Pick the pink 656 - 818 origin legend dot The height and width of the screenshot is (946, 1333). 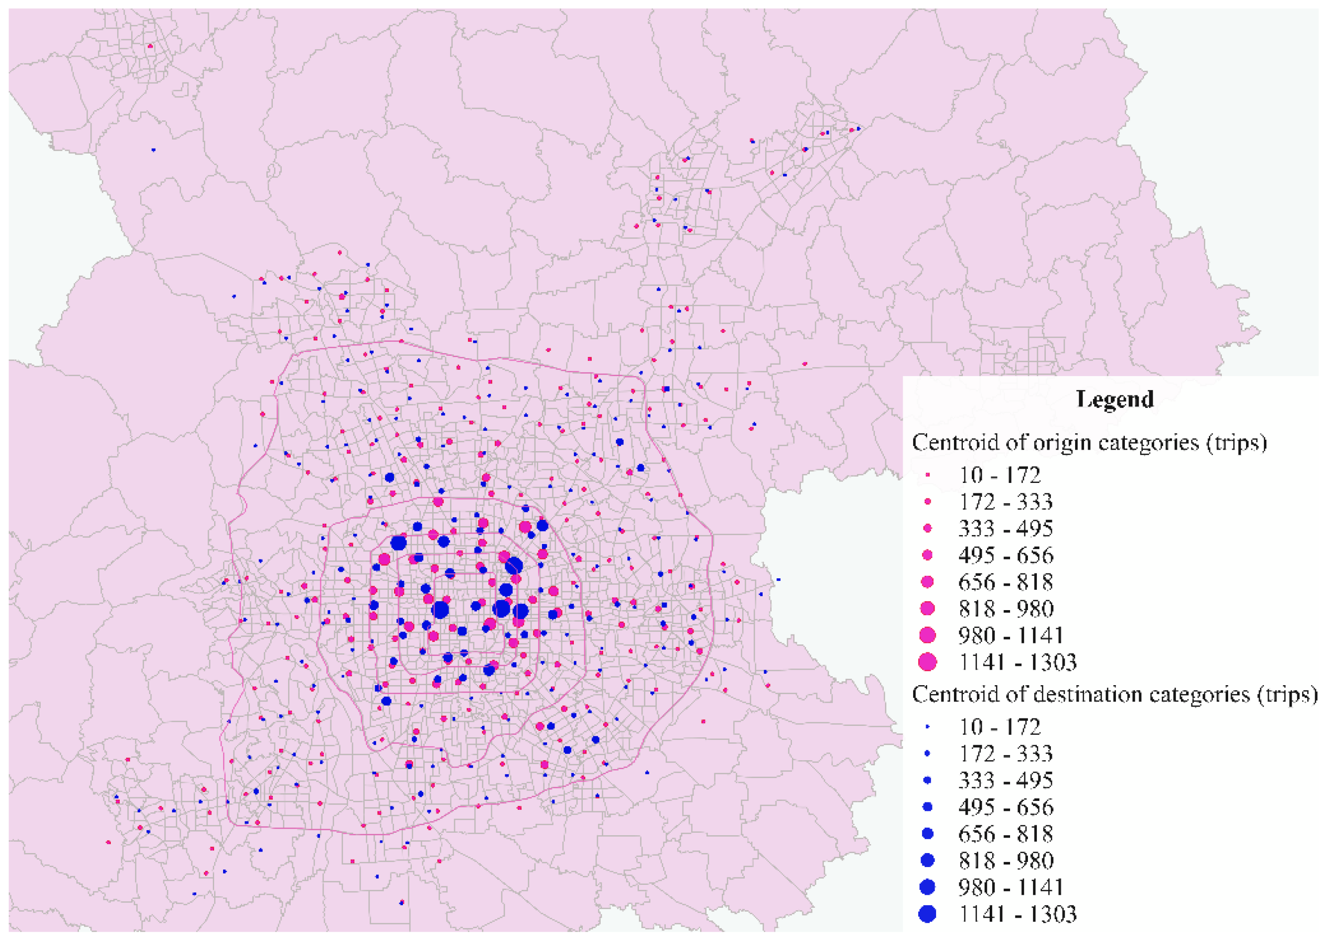pos(927,582)
